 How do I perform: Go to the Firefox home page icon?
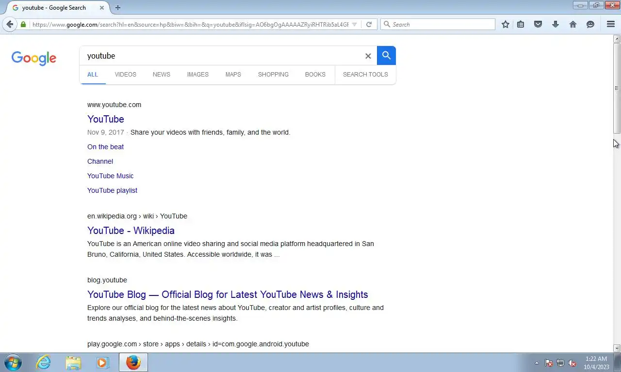point(573,24)
